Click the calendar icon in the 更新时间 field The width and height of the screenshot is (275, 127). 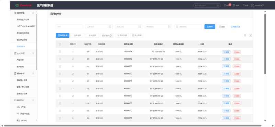177,27
